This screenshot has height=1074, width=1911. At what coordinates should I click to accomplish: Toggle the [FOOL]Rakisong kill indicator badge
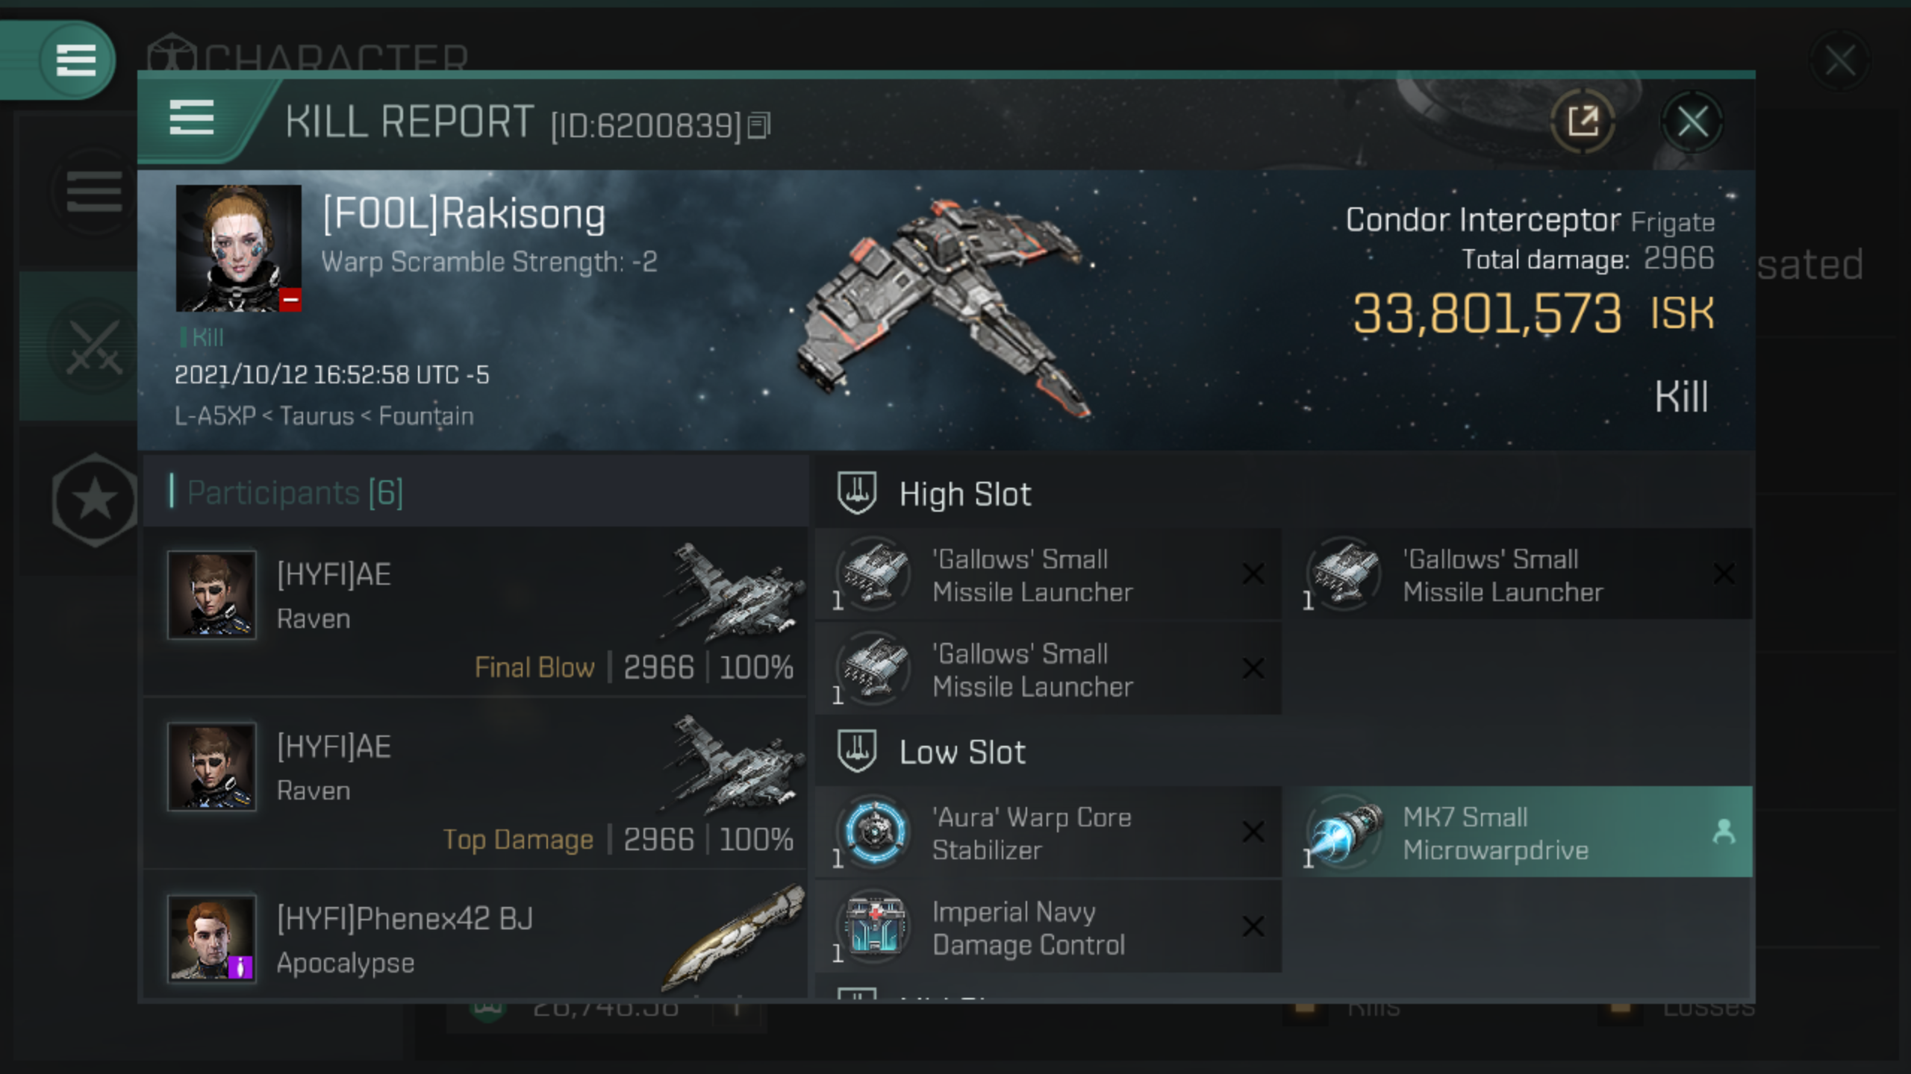coord(204,337)
